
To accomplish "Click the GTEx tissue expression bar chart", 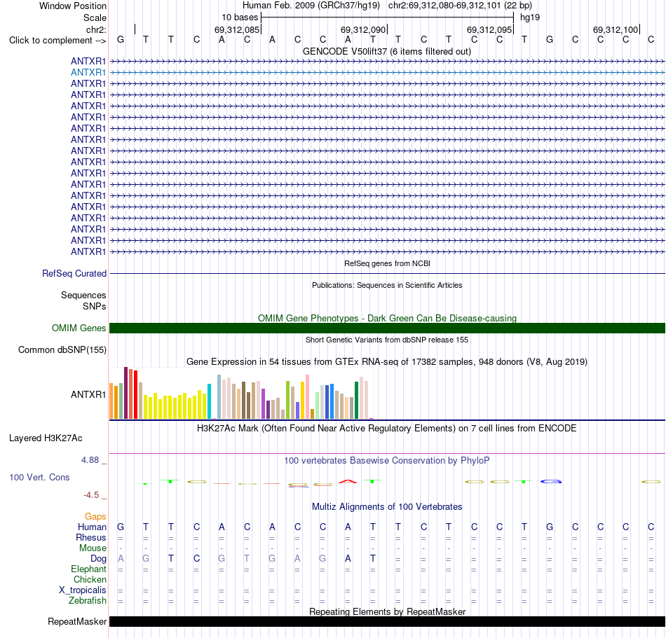I will [x=241, y=394].
